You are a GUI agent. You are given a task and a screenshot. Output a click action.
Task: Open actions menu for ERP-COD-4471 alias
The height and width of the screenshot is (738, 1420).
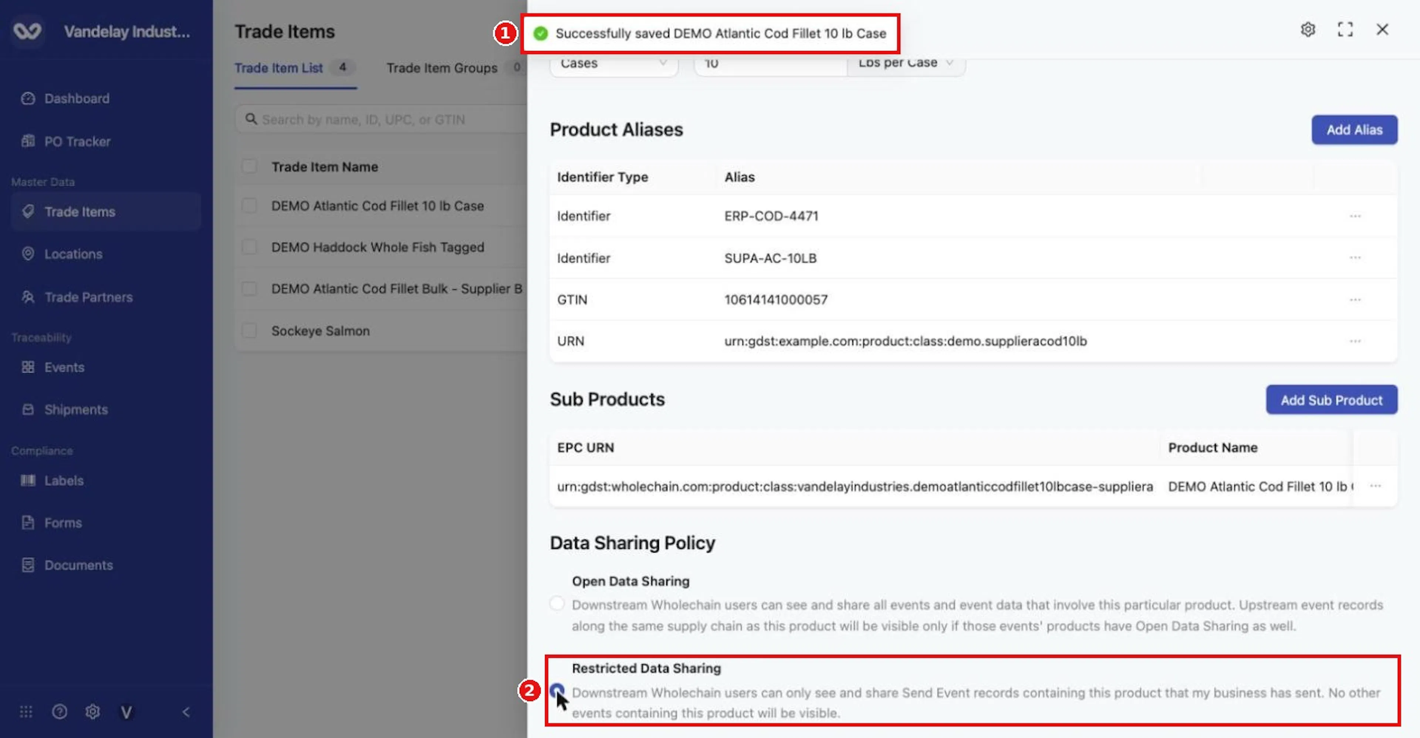(1355, 216)
